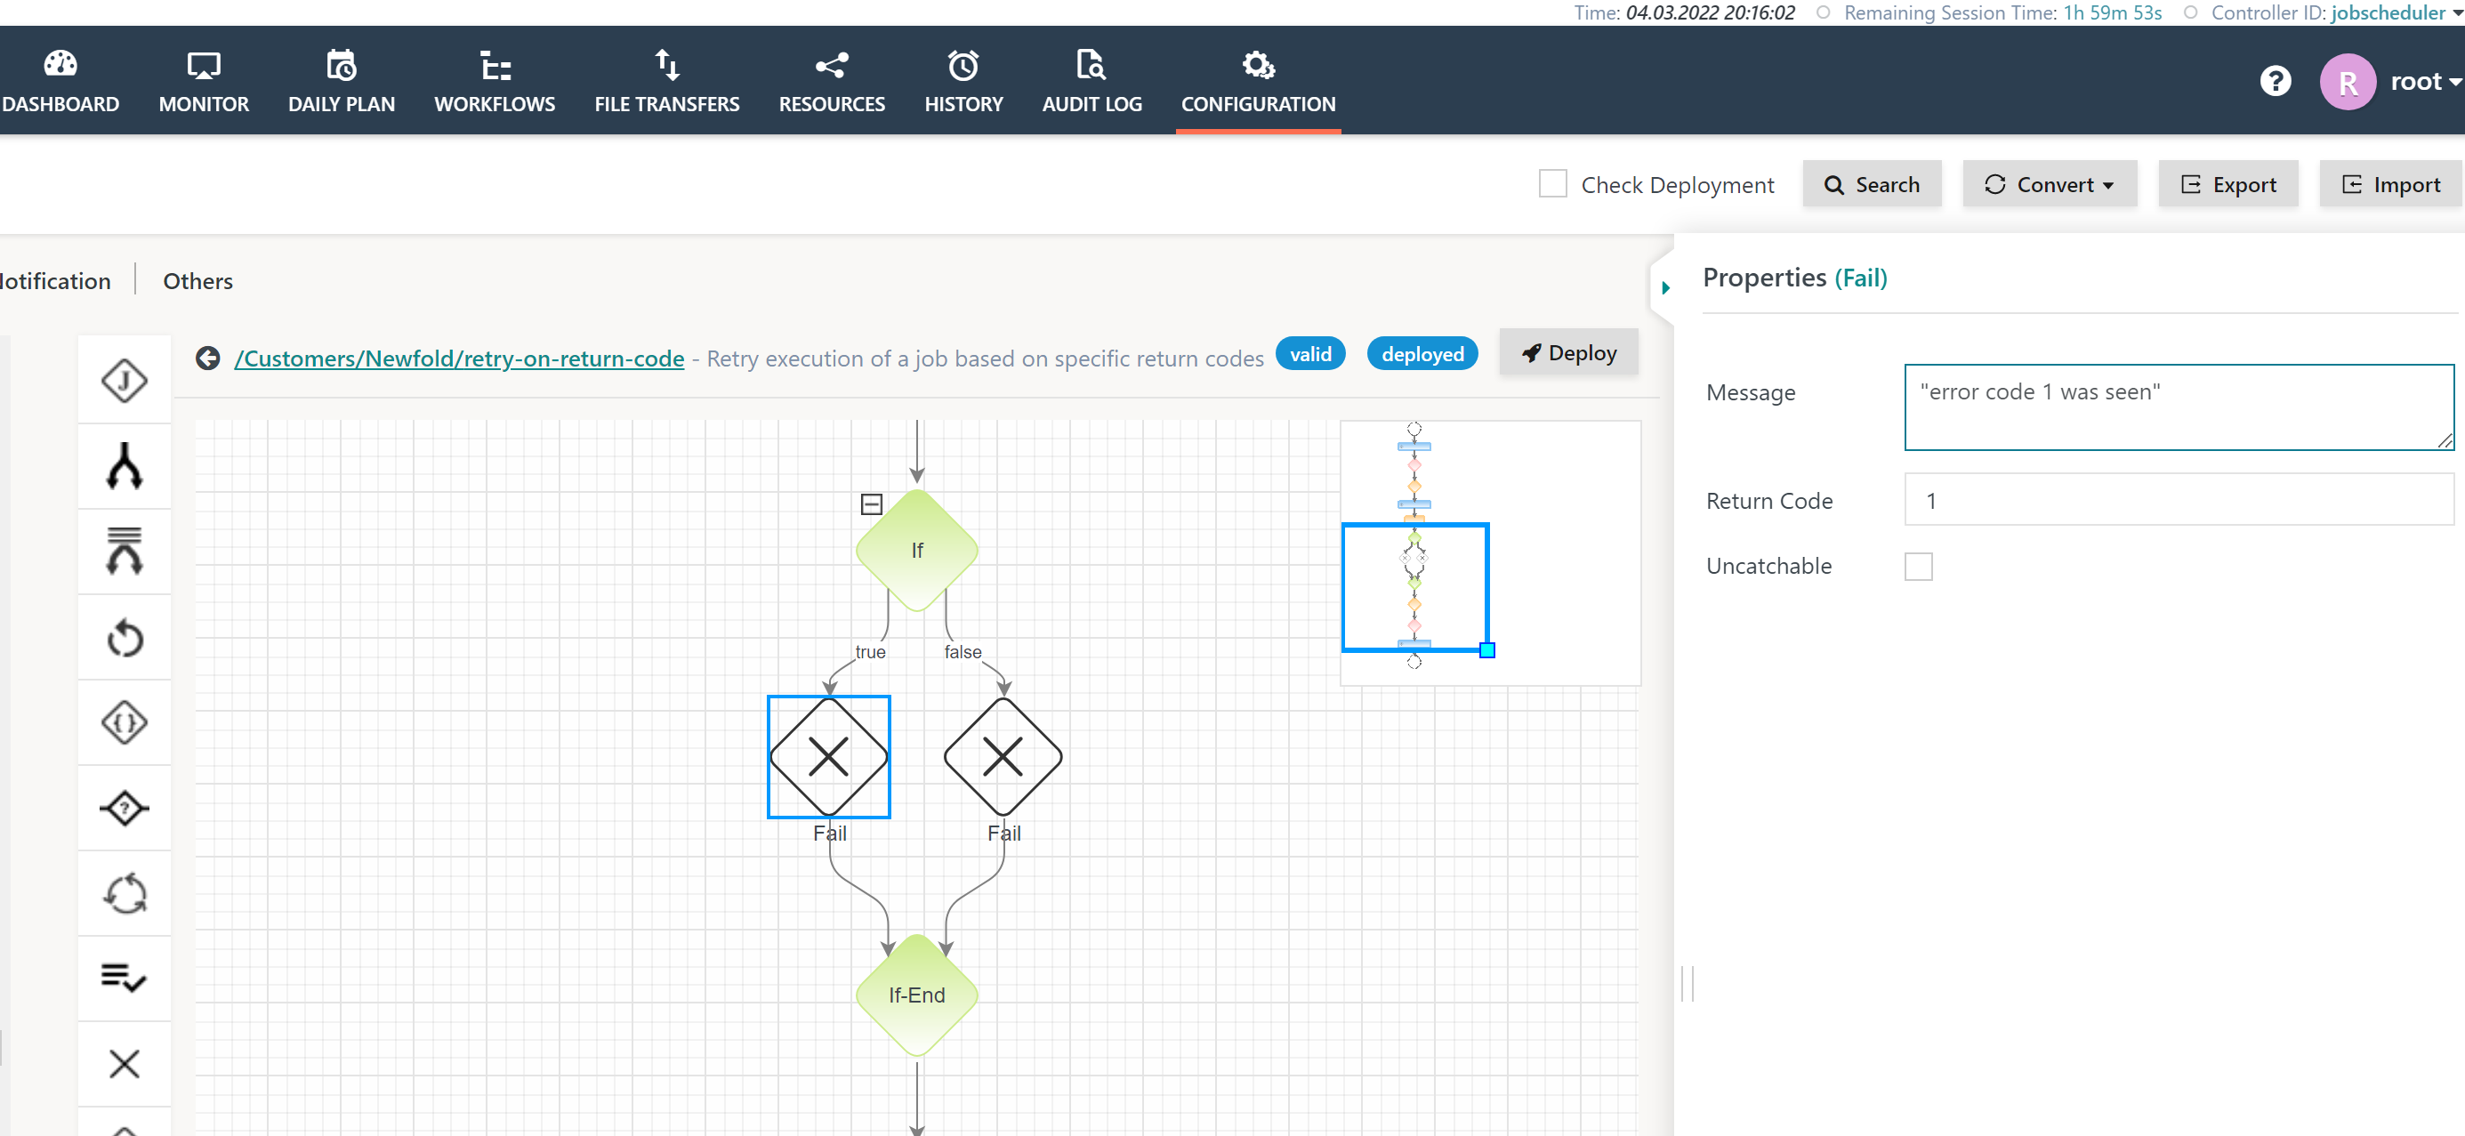Image resolution: width=2465 pixels, height=1136 pixels.
Task: Open the Workflows view
Action: (495, 83)
